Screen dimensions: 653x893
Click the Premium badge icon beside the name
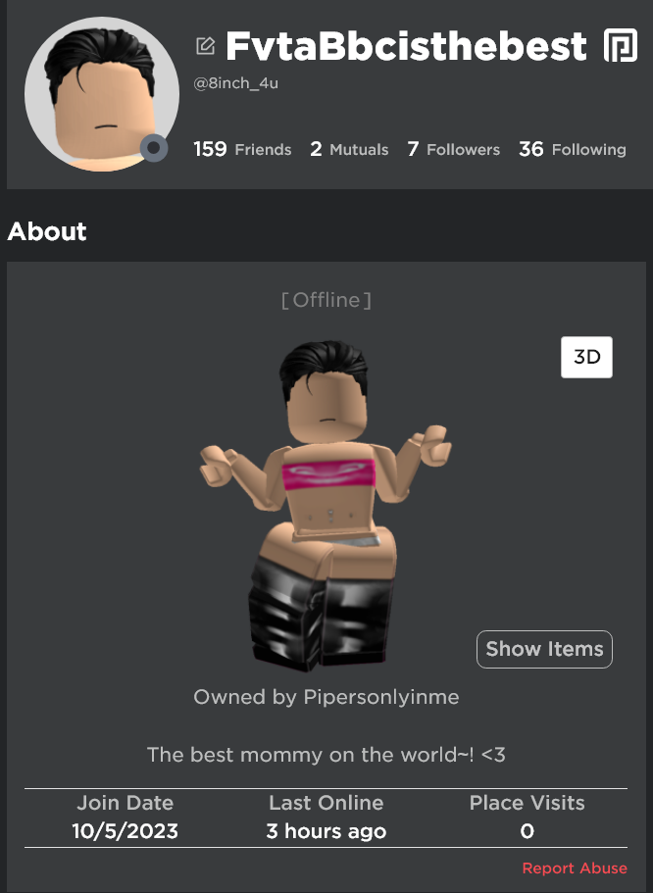621,45
